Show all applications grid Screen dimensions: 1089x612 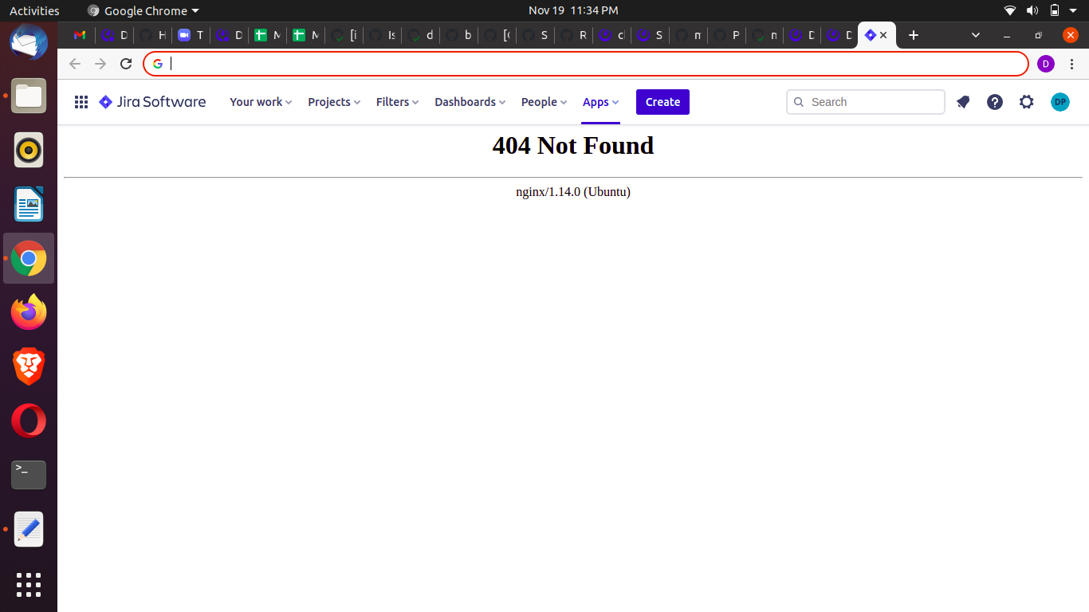coord(29,584)
